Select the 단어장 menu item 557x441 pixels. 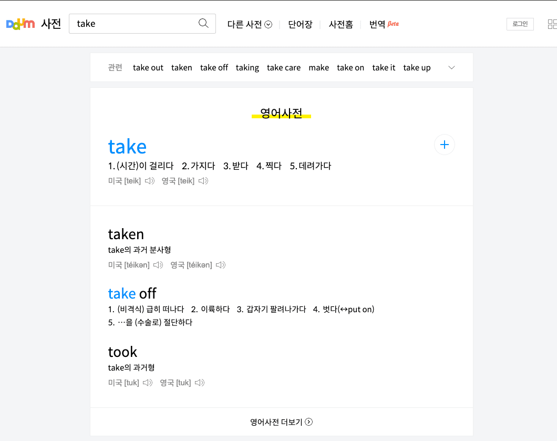click(x=300, y=24)
